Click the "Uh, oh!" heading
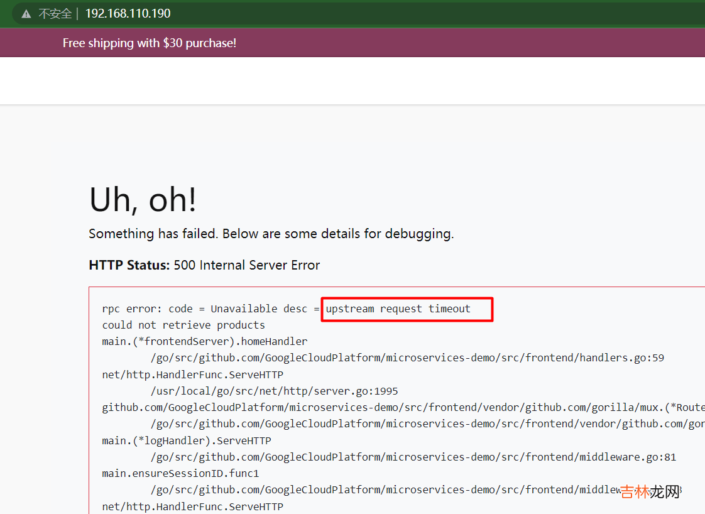This screenshot has width=705, height=514. pyautogui.click(x=143, y=200)
